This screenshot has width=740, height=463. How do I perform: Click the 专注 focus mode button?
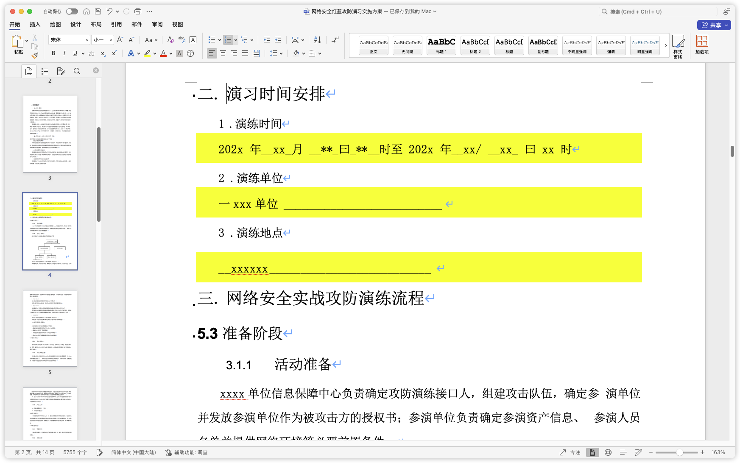pyautogui.click(x=570, y=452)
